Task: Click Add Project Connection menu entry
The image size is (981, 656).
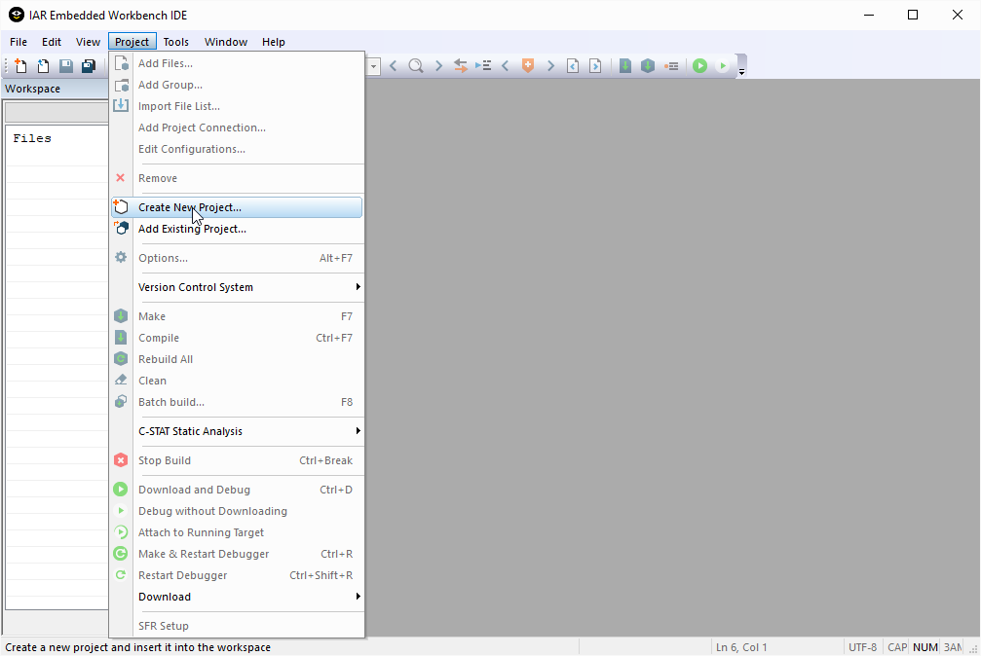Action: click(x=237, y=128)
